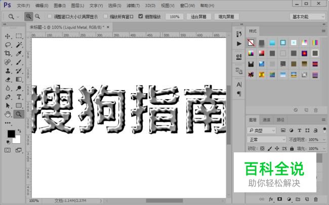
Task: Select the Gradient tool
Action: point(19,79)
